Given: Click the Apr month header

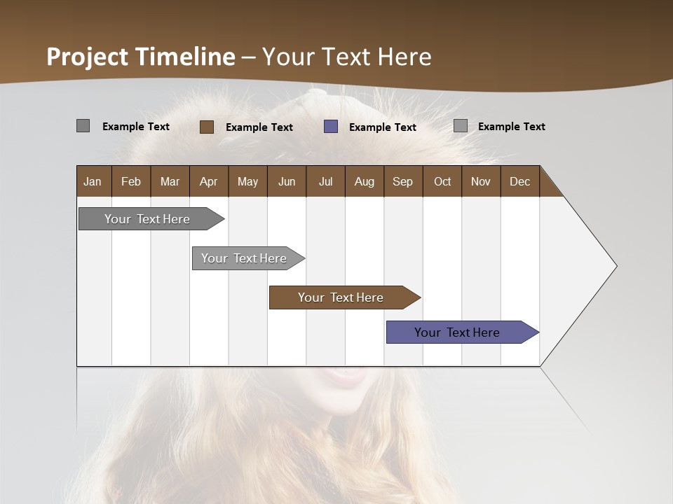Looking at the screenshot, I should pyautogui.click(x=208, y=181).
